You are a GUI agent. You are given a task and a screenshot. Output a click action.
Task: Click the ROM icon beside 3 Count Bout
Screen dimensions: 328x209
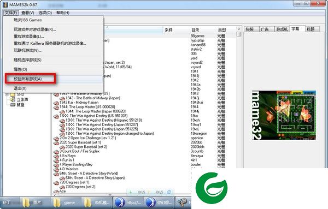56,152
